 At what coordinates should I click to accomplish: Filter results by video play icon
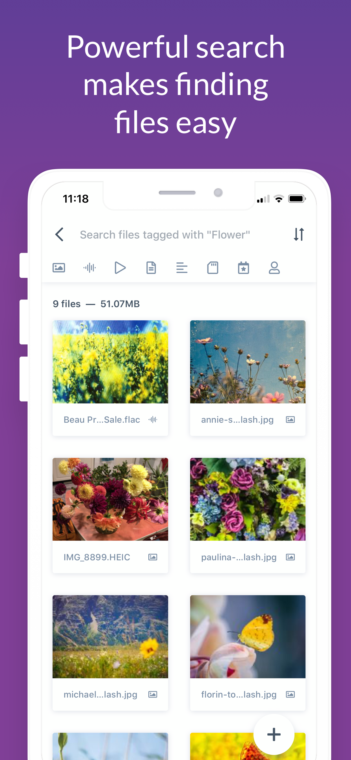point(120,268)
